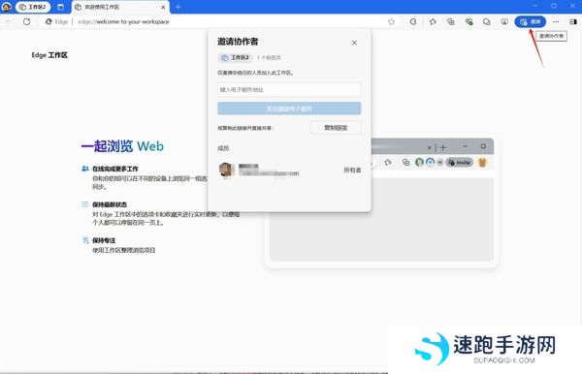Maximize the Edge browser window
This screenshot has height=374, width=582.
pos(554,6)
